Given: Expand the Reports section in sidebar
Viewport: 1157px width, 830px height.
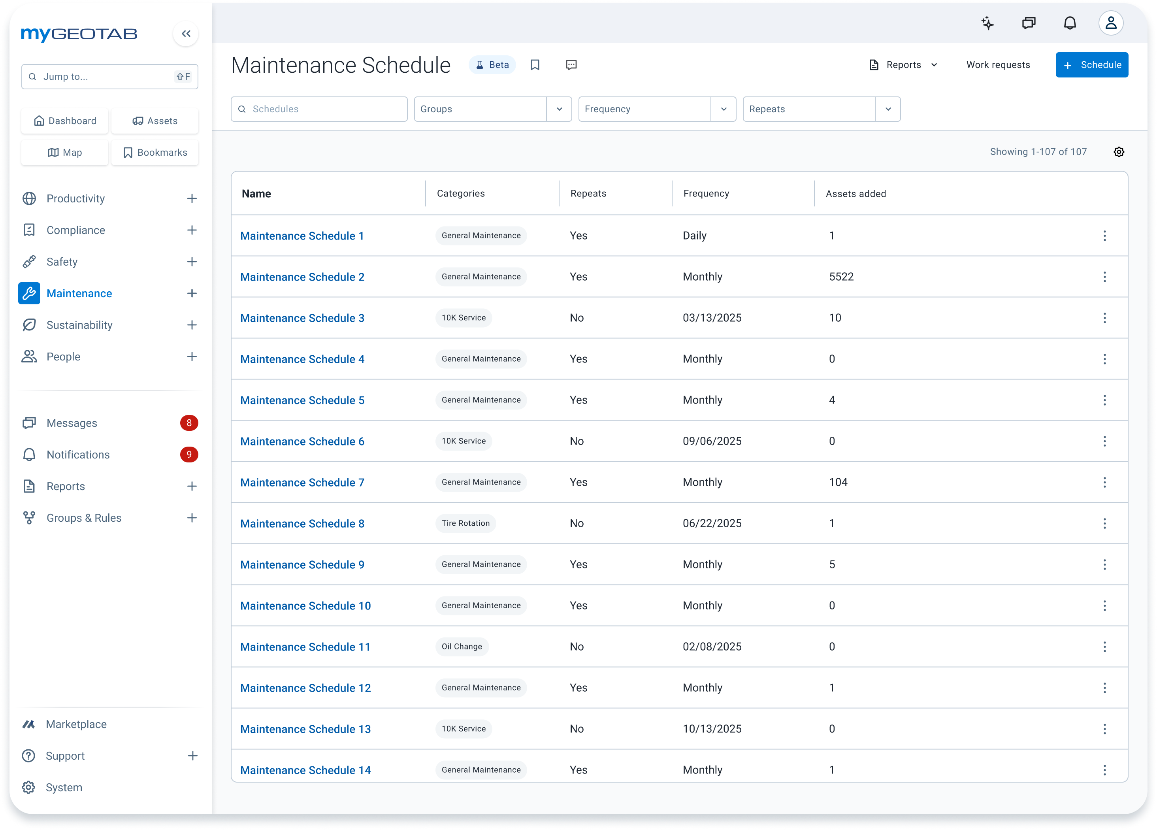Looking at the screenshot, I should coord(192,486).
